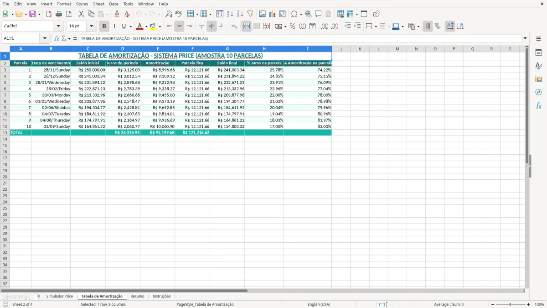The image size is (547, 308).
Task: Open the Format menu
Action: 64,4
